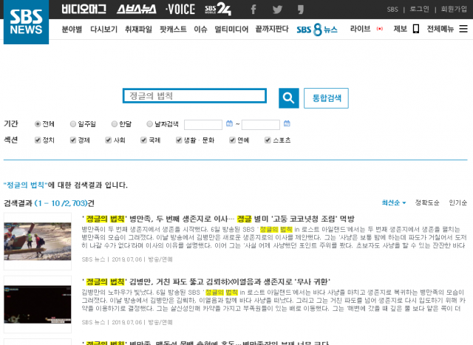This screenshot has height=345, width=473.
Task: Select the 일주일 period radio button
Action: coord(73,124)
